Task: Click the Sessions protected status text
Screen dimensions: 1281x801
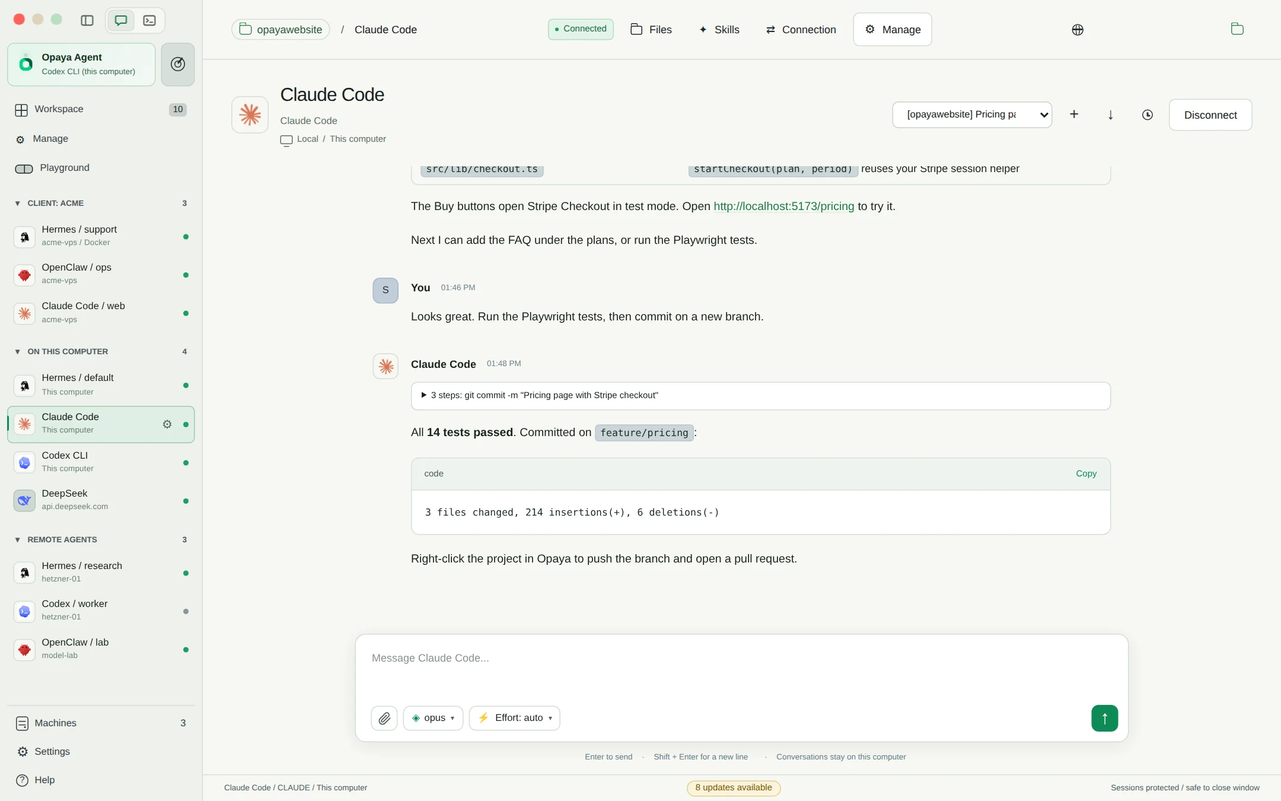Action: tap(1185, 788)
